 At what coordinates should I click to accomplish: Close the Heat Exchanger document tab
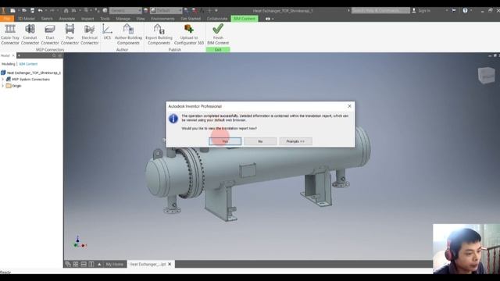pyautogui.click(x=170, y=264)
